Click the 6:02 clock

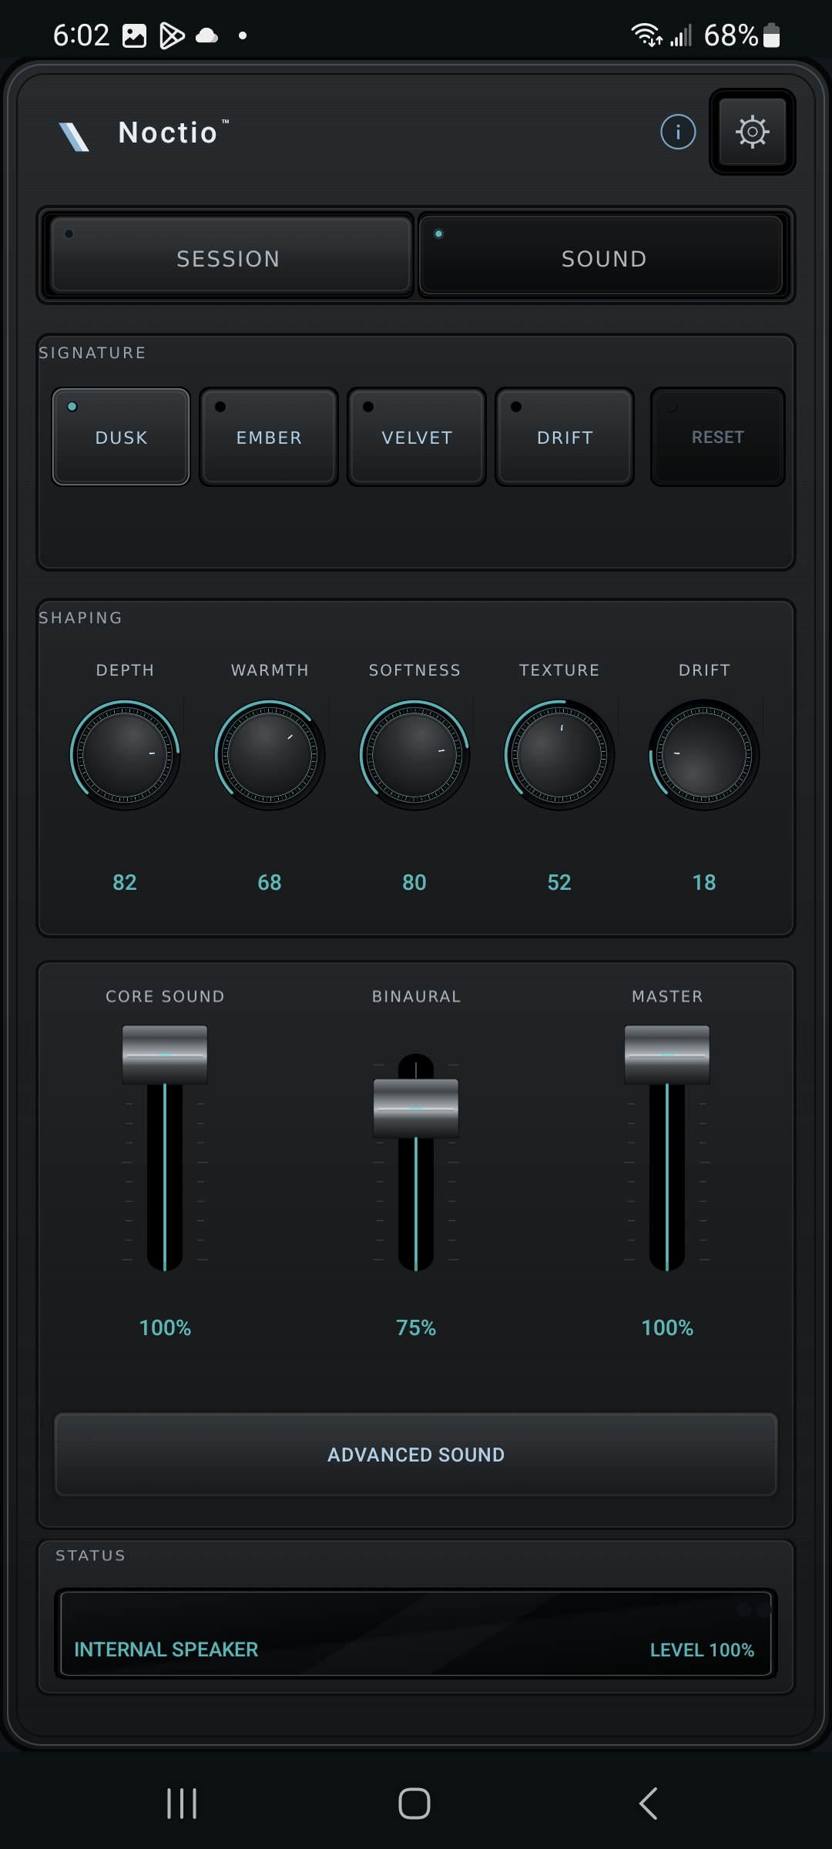click(x=81, y=35)
